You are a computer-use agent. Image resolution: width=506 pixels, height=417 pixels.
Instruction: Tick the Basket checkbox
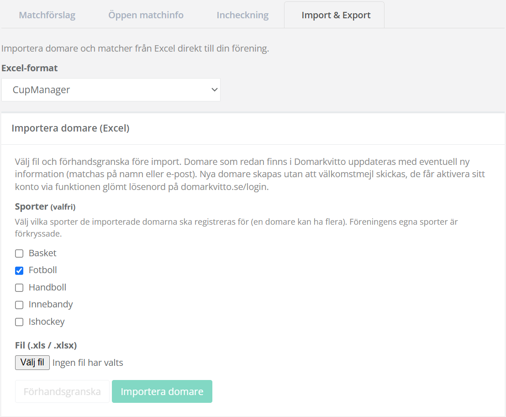pyautogui.click(x=19, y=253)
